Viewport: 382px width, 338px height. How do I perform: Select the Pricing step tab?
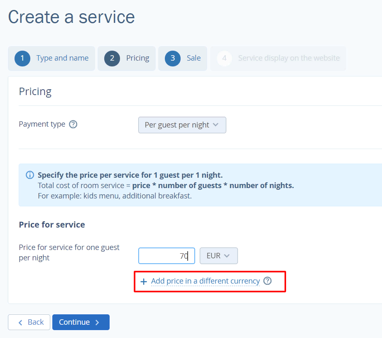[x=127, y=59]
